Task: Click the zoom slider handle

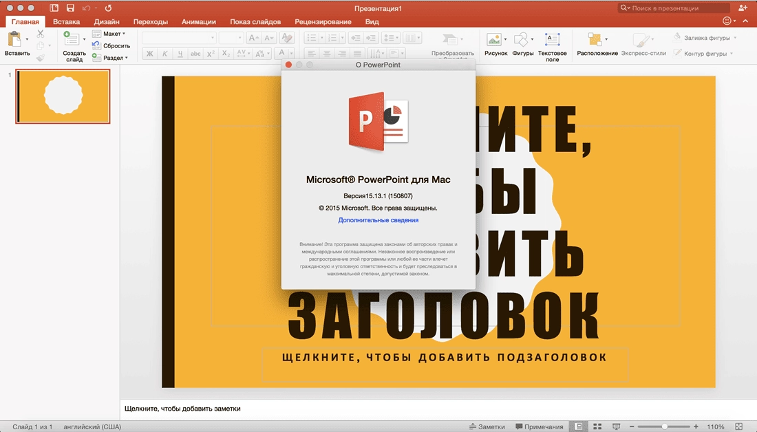Action: click(665, 426)
